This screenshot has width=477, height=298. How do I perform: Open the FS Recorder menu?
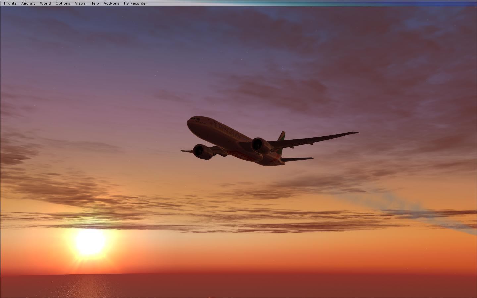pyautogui.click(x=135, y=3)
